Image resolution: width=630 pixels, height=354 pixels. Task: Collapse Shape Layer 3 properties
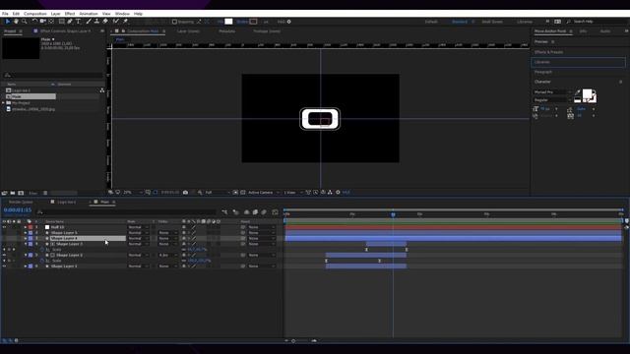pyautogui.click(x=26, y=244)
